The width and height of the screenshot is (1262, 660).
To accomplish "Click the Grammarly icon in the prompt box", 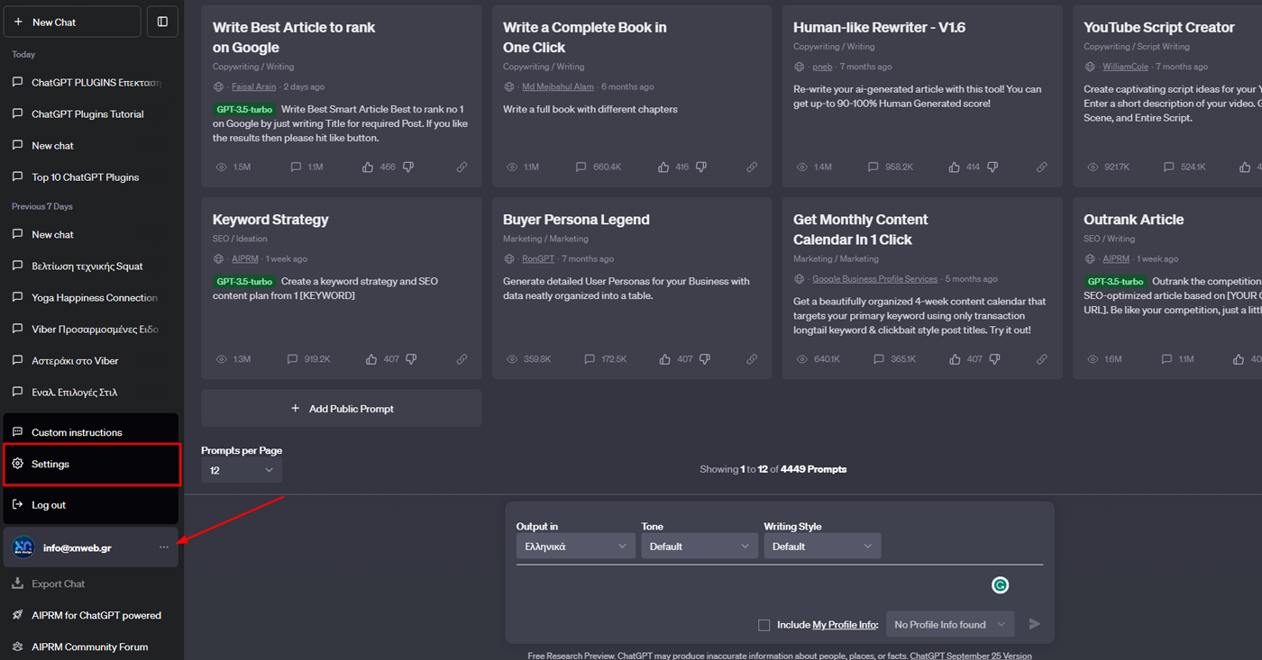I will pyautogui.click(x=1000, y=585).
